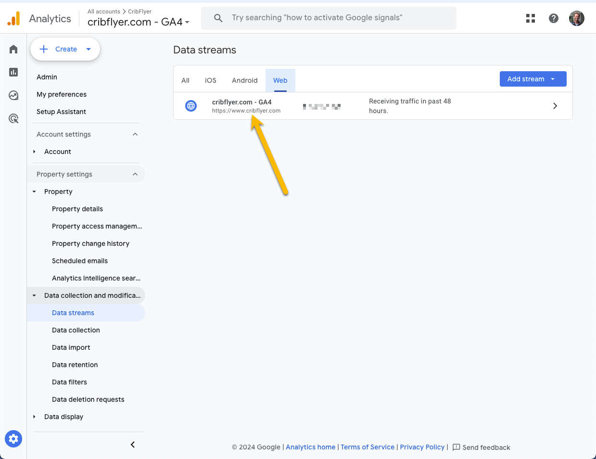Open Property change history
596x459 pixels.
90,243
